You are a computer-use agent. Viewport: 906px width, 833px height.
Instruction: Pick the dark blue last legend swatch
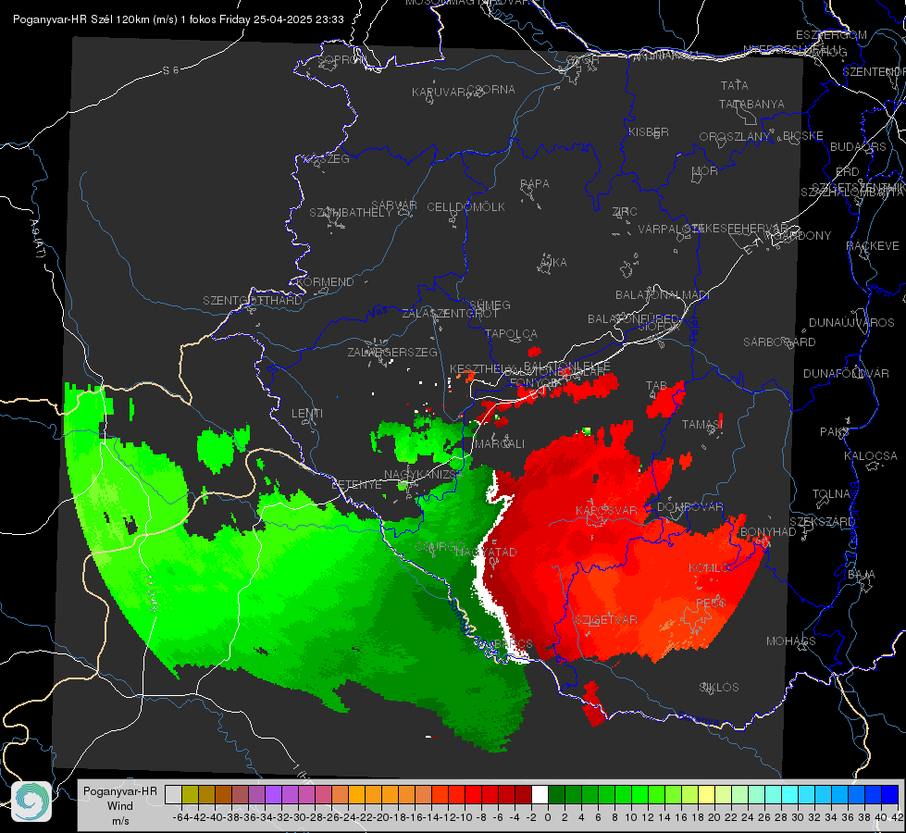(x=890, y=794)
